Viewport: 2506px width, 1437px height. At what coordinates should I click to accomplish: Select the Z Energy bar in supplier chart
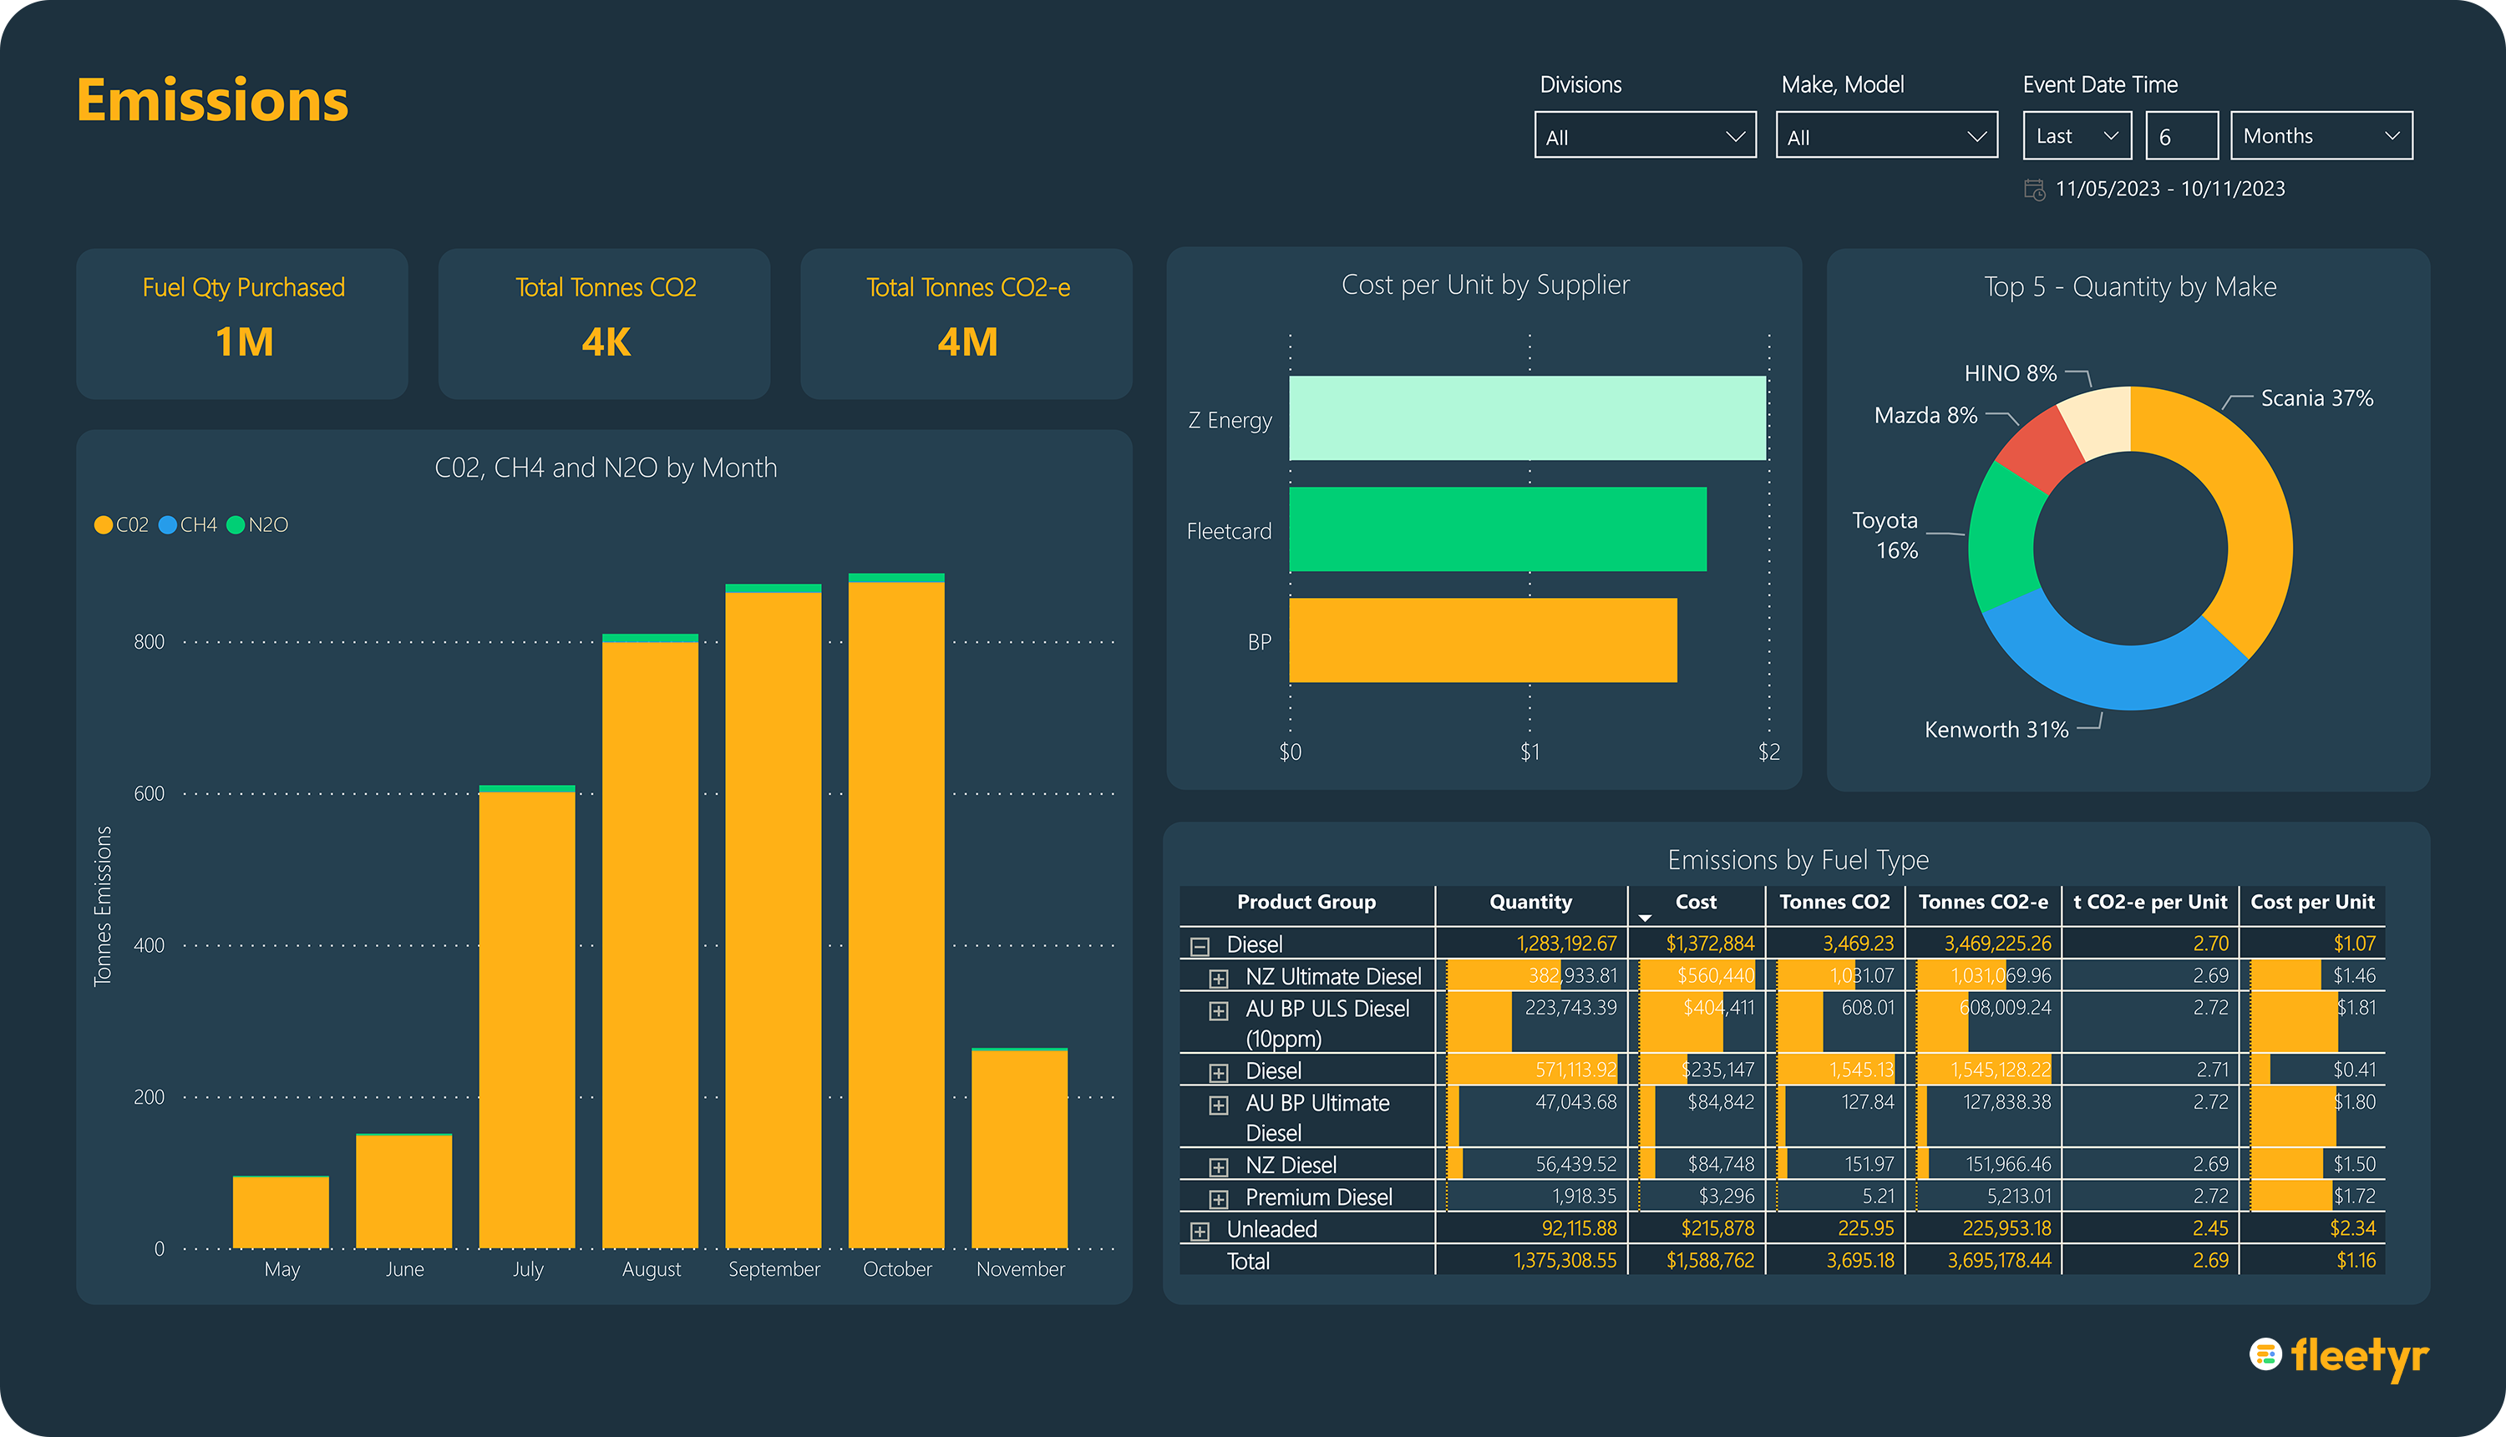[x=1526, y=418]
